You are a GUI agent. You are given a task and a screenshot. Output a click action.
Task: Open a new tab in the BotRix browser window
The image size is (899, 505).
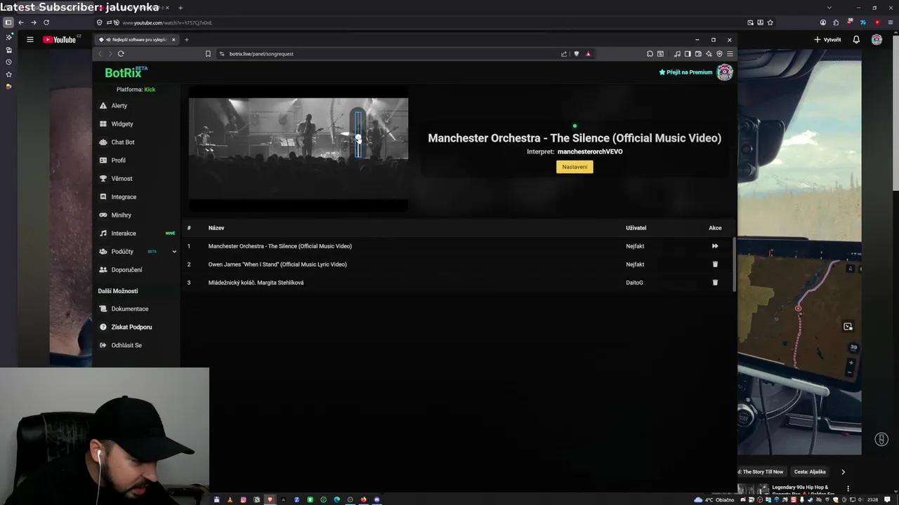(186, 40)
